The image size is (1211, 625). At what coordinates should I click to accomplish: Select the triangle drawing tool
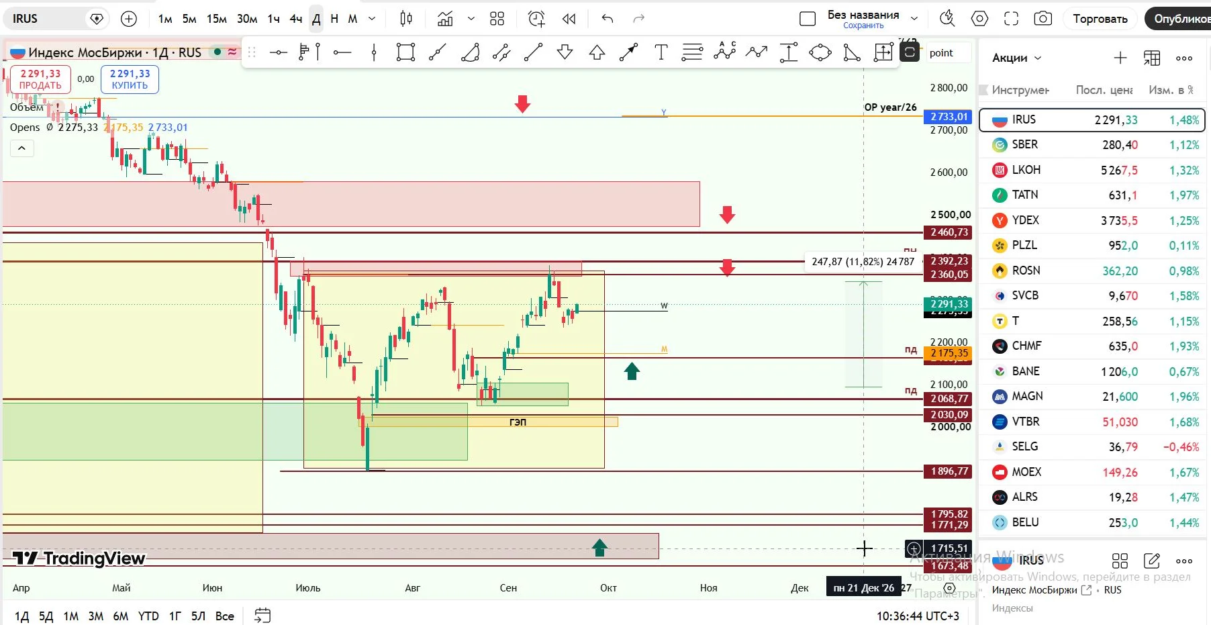[852, 52]
